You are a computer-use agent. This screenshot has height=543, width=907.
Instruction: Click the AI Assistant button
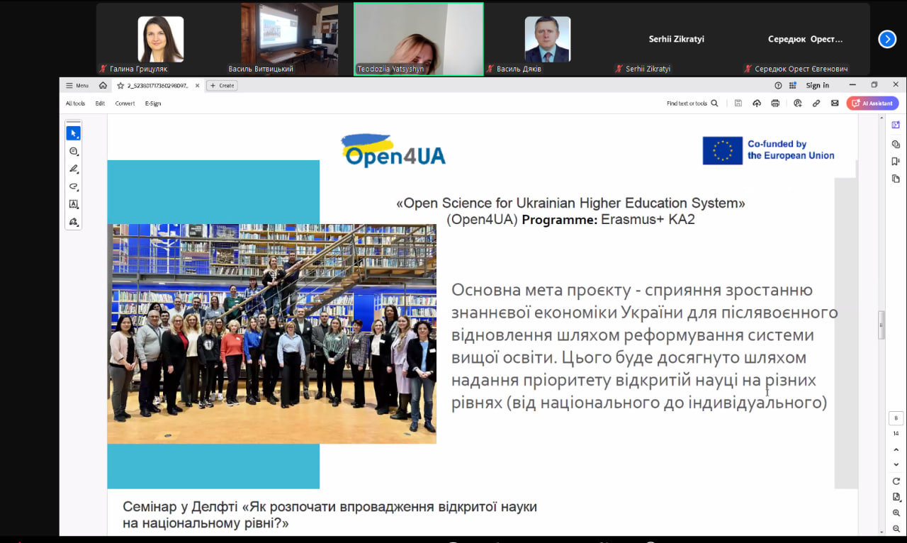pos(872,103)
